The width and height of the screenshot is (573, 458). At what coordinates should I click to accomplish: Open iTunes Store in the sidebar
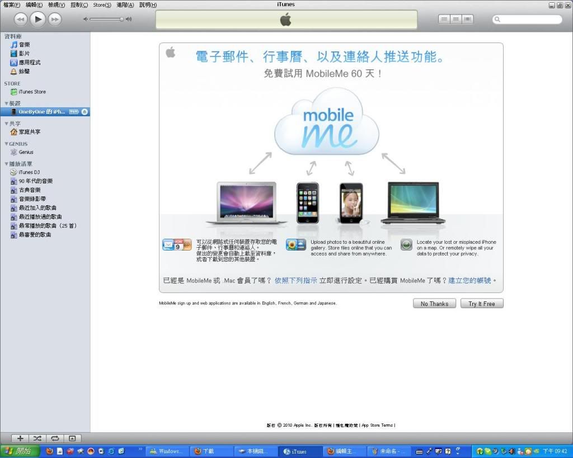(x=32, y=92)
